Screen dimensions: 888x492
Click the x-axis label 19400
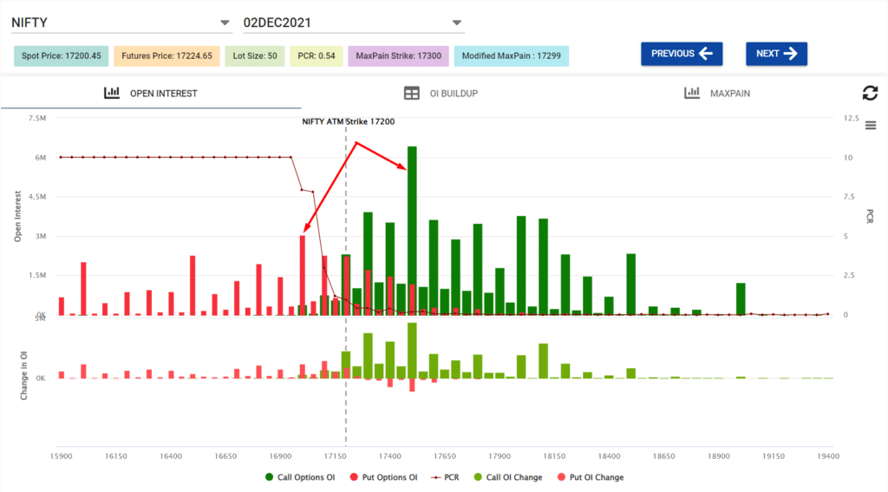click(828, 456)
